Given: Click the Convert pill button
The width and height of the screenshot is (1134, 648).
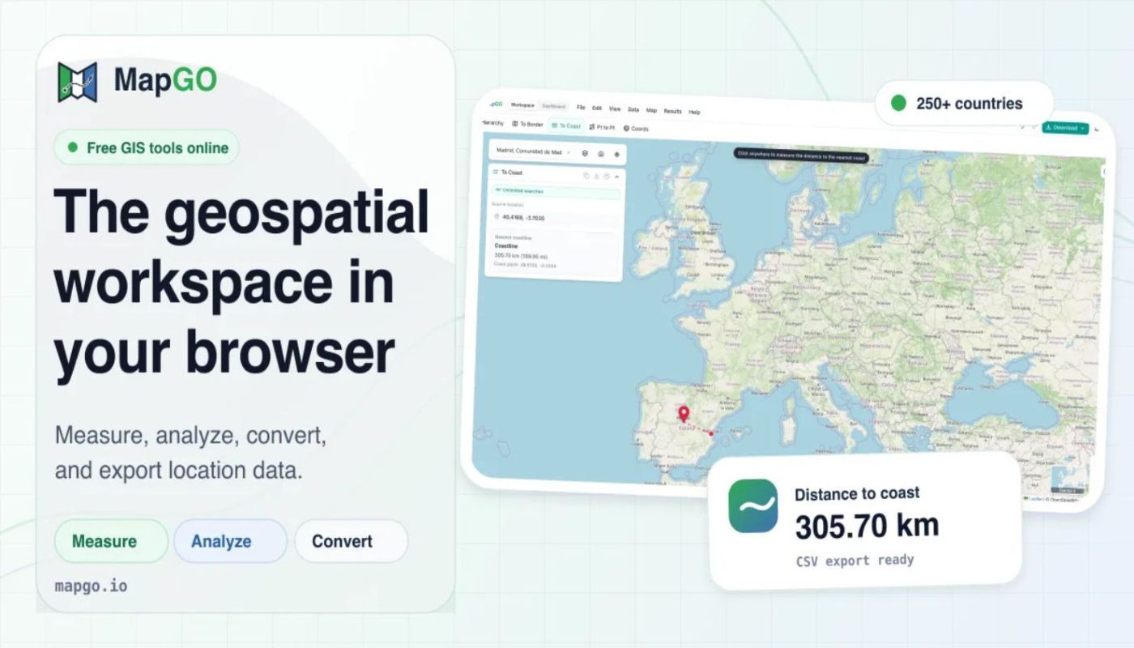Looking at the screenshot, I should point(351,541).
